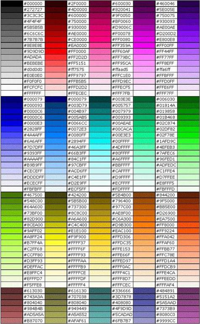Pick the magenta swatch left of #FF00FF
Viewport: 200px width, 324px height.
144,45
